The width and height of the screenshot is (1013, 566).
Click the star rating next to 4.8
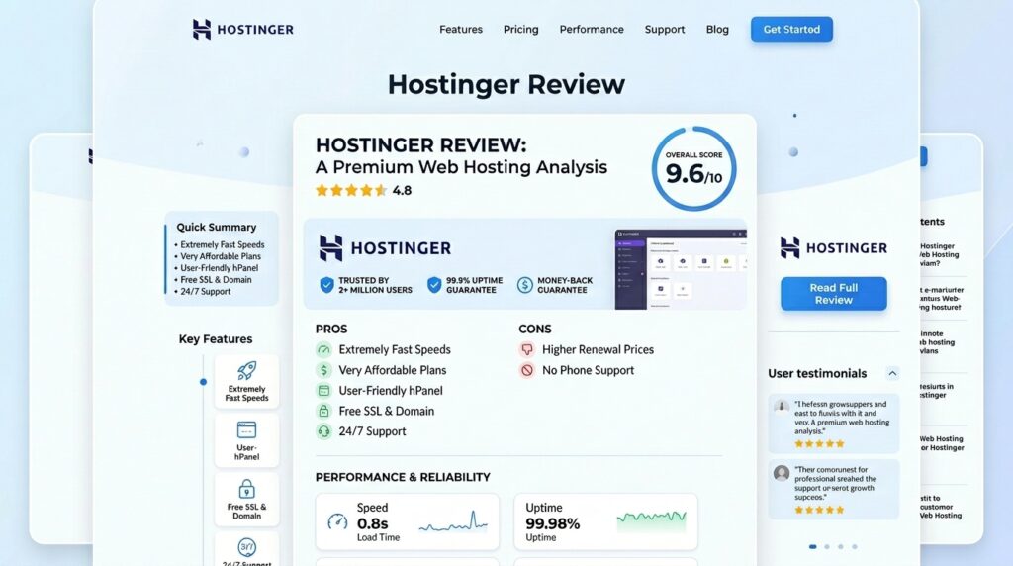tap(351, 190)
